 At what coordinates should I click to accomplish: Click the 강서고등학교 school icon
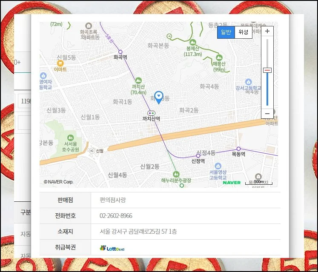coord(249,82)
